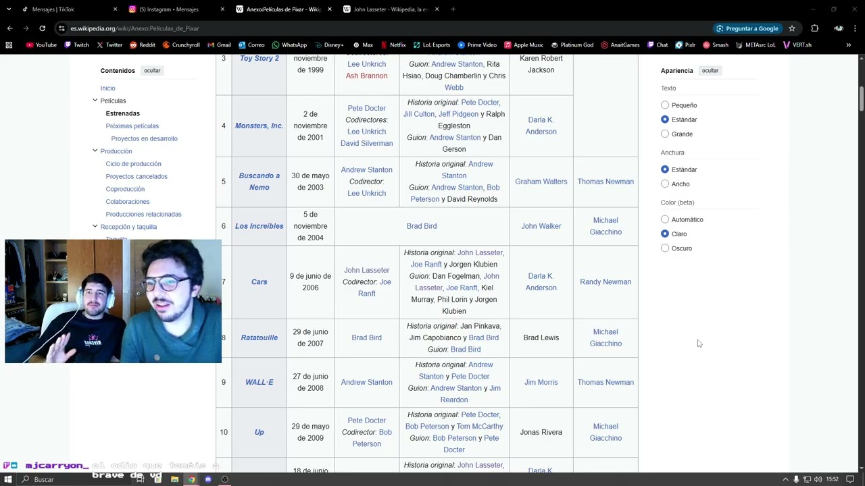Open the Crunchyroll bookmark

click(x=181, y=45)
